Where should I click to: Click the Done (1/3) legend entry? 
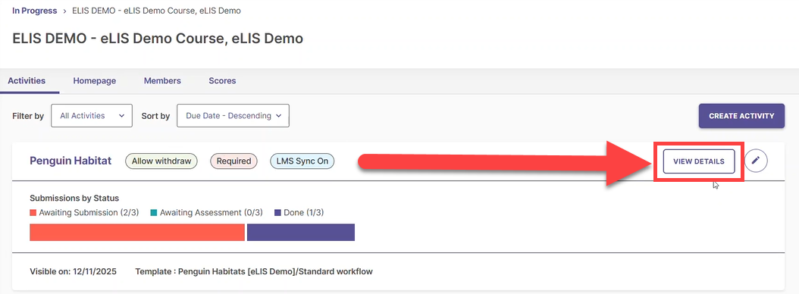[299, 212]
